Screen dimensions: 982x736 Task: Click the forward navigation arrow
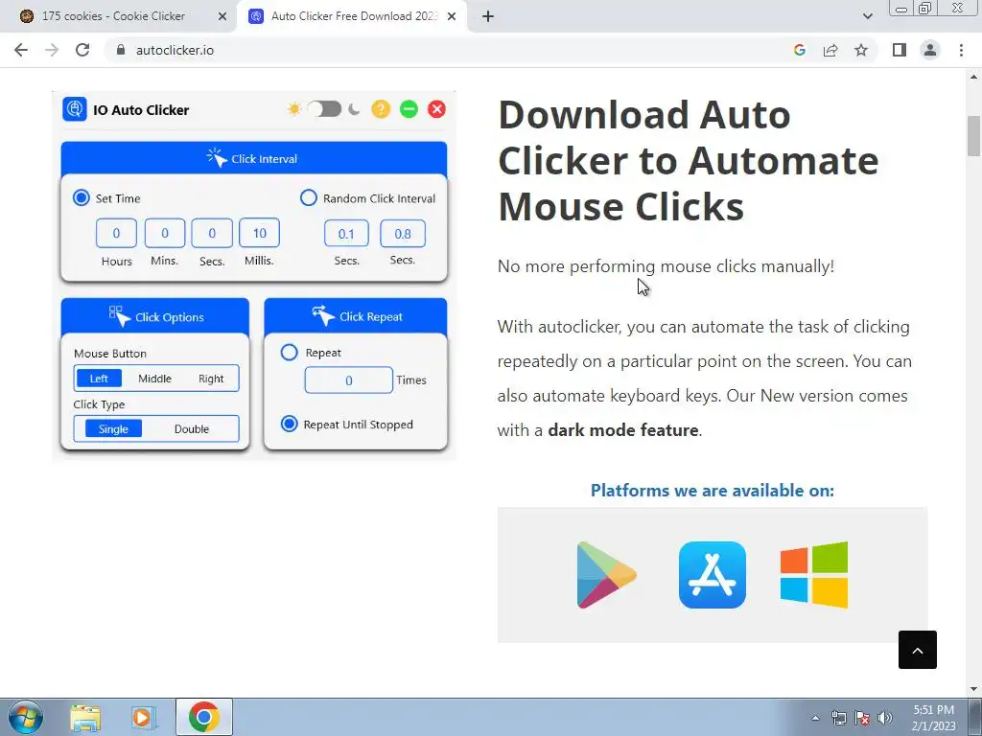click(52, 50)
